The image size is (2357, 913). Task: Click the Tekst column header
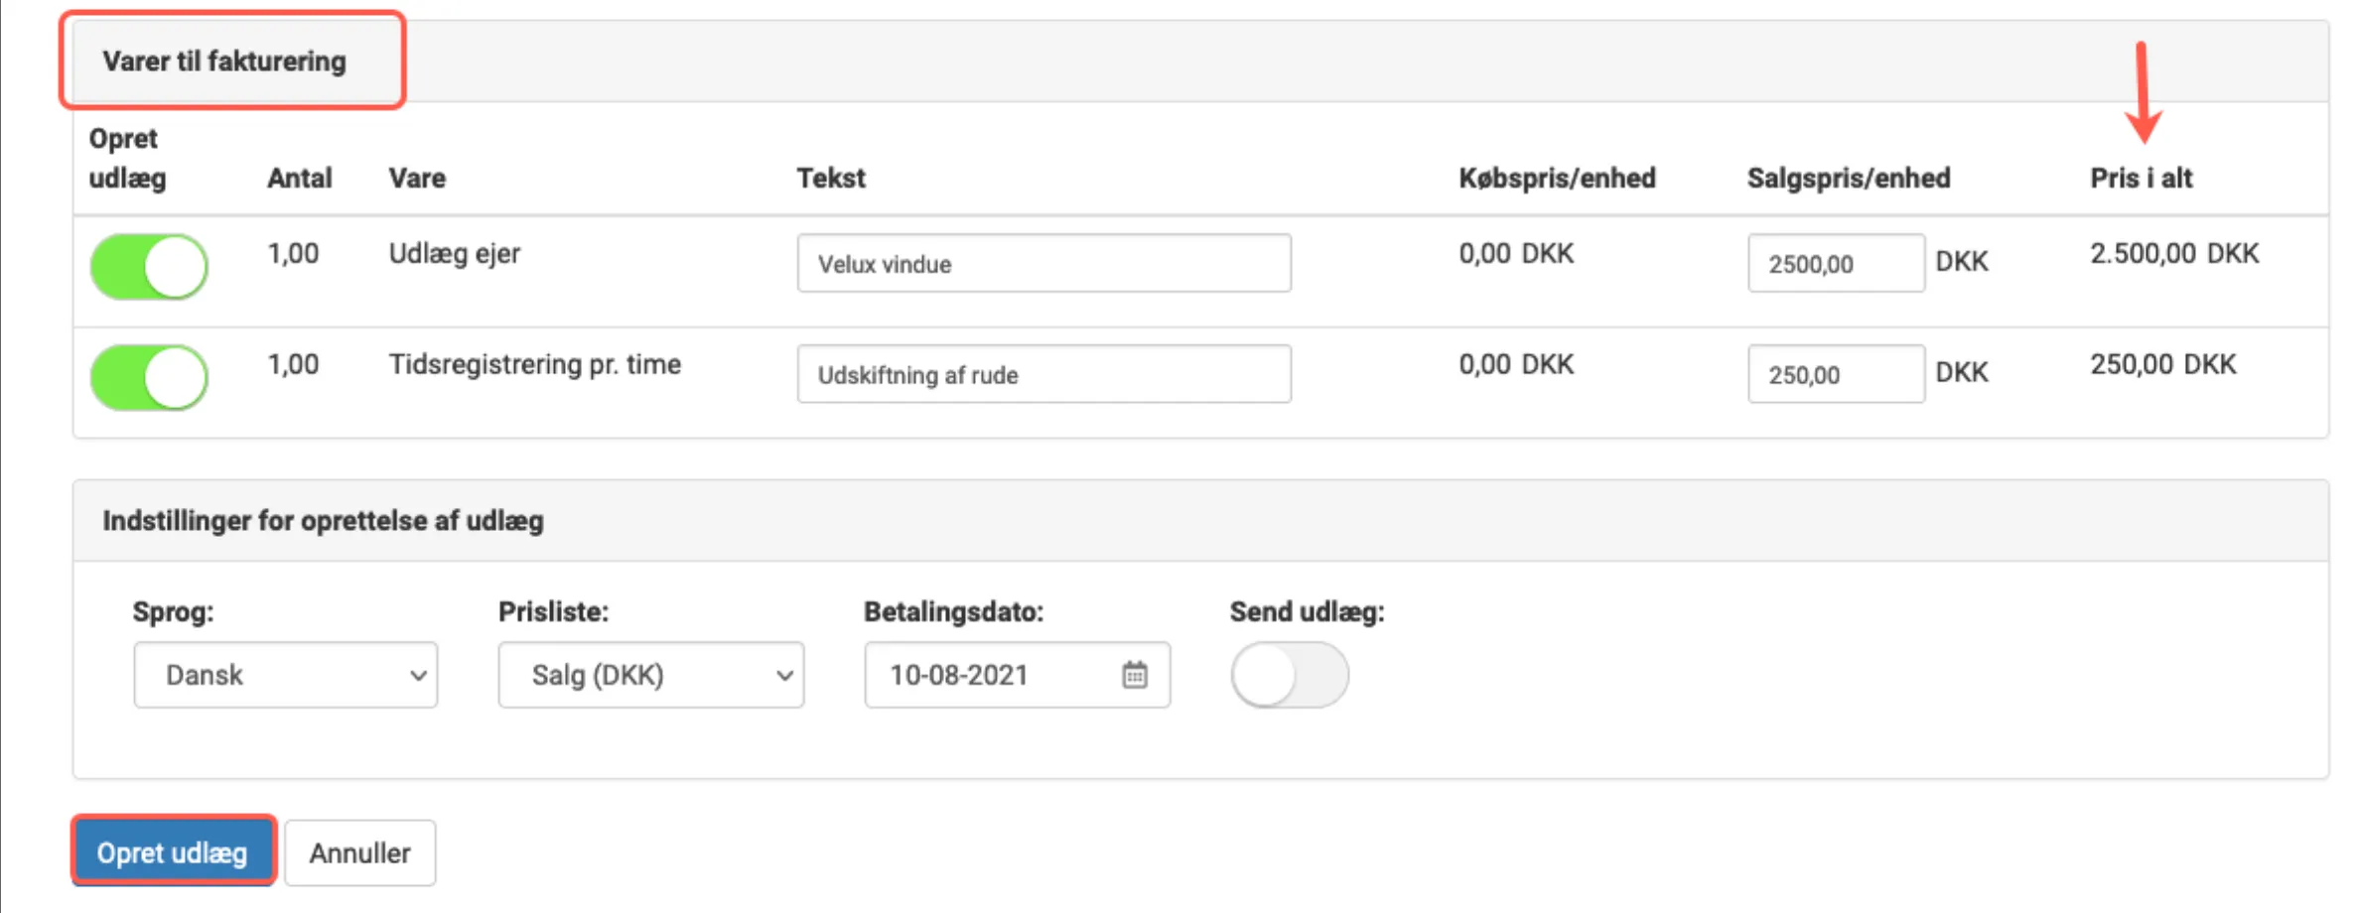[x=831, y=179]
